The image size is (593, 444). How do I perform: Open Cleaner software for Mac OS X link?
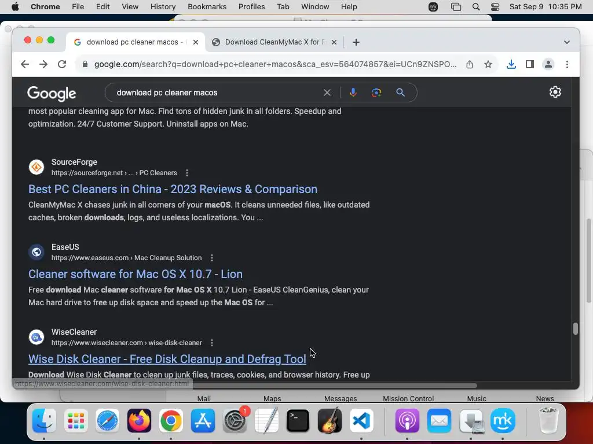136,274
